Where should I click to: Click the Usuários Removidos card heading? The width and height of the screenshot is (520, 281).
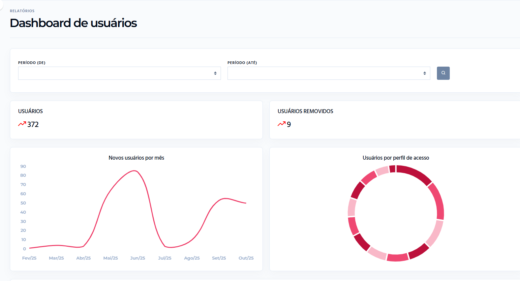(305, 111)
